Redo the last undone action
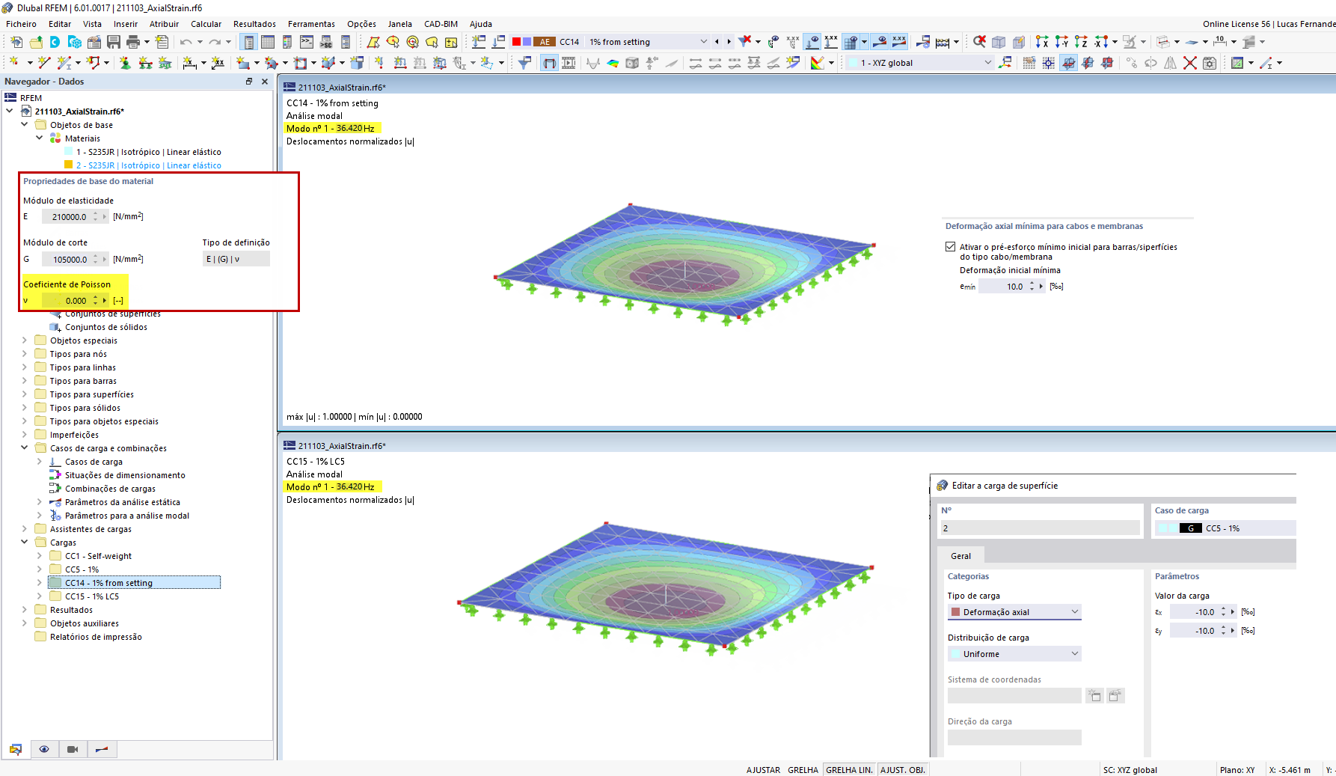The width and height of the screenshot is (1336, 776). pos(215,42)
